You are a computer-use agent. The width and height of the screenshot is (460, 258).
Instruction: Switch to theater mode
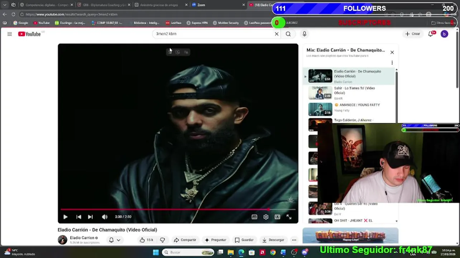coord(277,217)
